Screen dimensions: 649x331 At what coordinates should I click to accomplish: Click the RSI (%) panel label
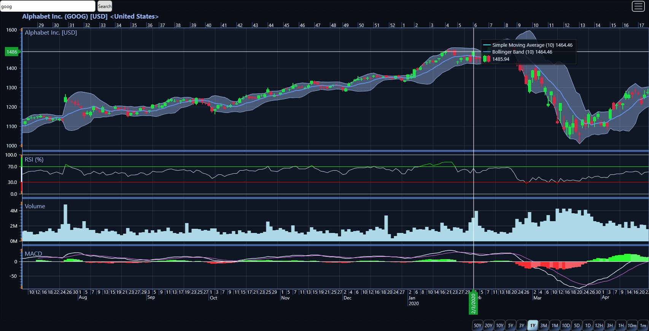(34, 160)
